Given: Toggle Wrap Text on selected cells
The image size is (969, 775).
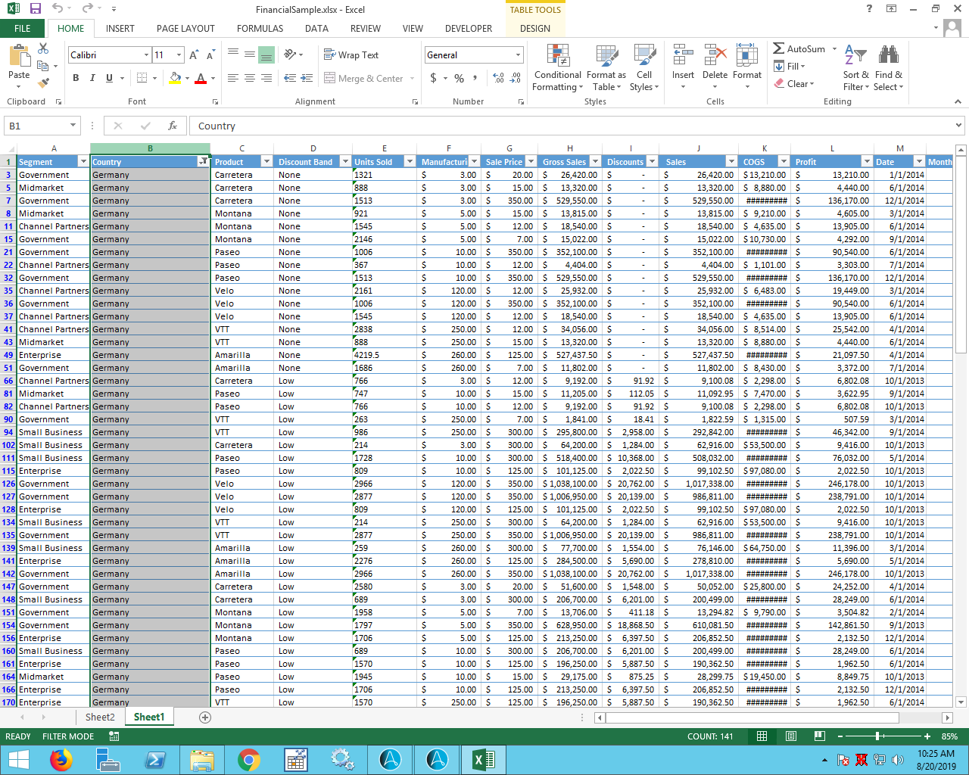Looking at the screenshot, I should pos(351,54).
